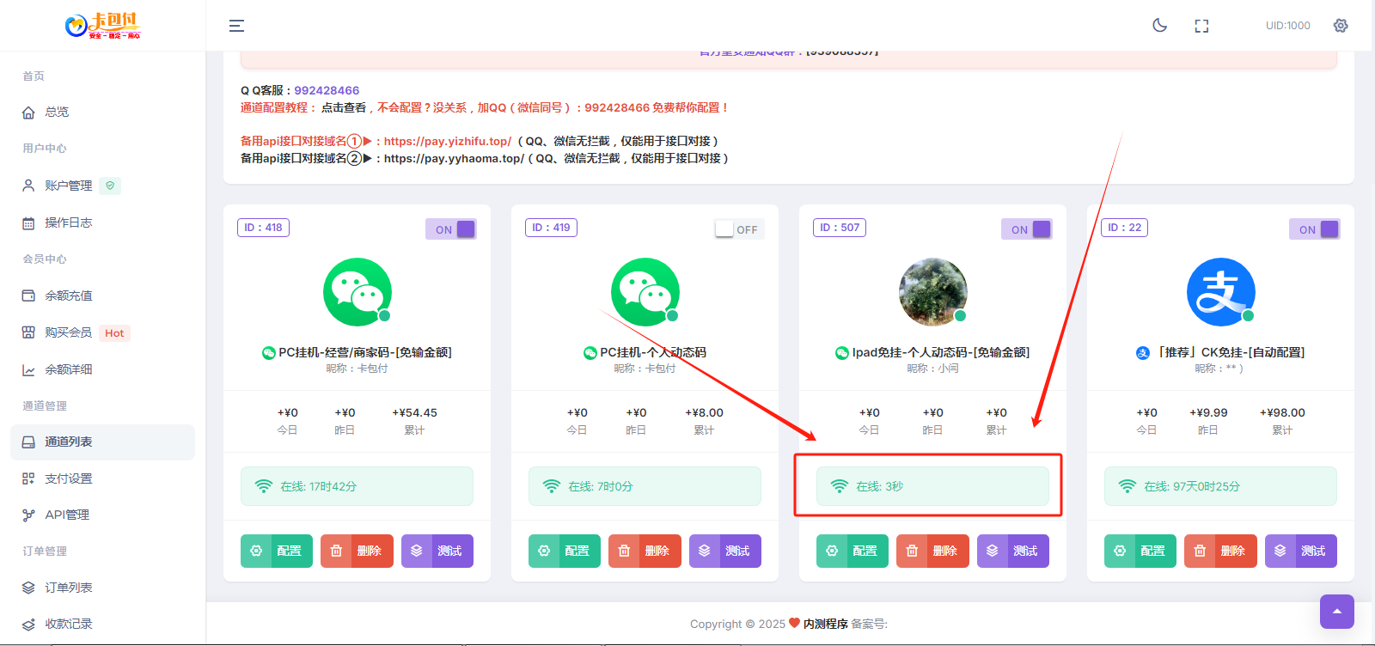Click the 支付设置 grid icon

[28, 478]
